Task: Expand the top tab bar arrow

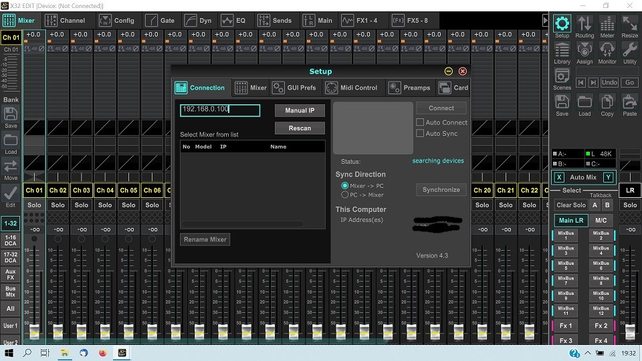Action: tap(545, 21)
